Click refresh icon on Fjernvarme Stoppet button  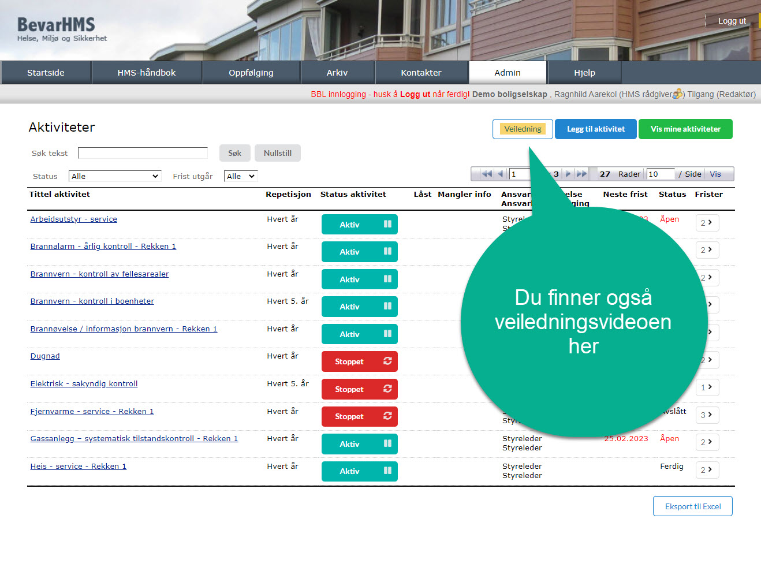387,416
